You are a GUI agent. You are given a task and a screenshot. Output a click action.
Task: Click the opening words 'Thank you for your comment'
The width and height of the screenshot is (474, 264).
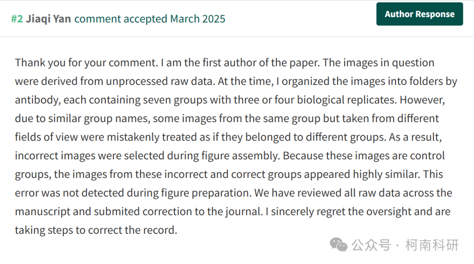86,63
